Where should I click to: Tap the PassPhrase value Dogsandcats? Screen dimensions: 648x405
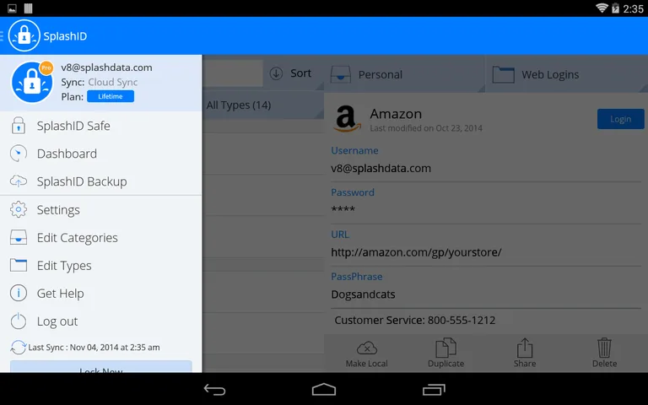364,294
